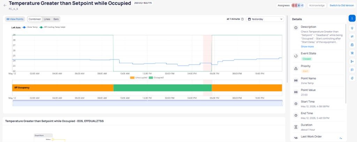The image size is (357, 142).
Task: Toggle Eff Cooling Temp Setpt series in legend
Action: click(x=52, y=27)
